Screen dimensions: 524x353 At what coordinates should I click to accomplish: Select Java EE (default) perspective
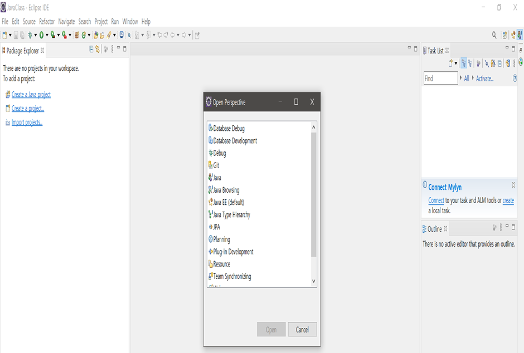click(x=229, y=202)
